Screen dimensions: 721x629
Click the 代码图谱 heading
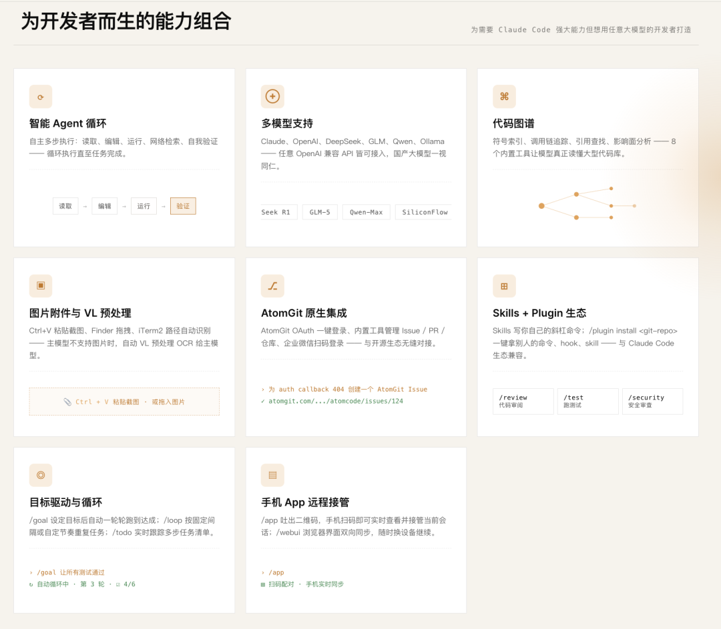tap(513, 123)
